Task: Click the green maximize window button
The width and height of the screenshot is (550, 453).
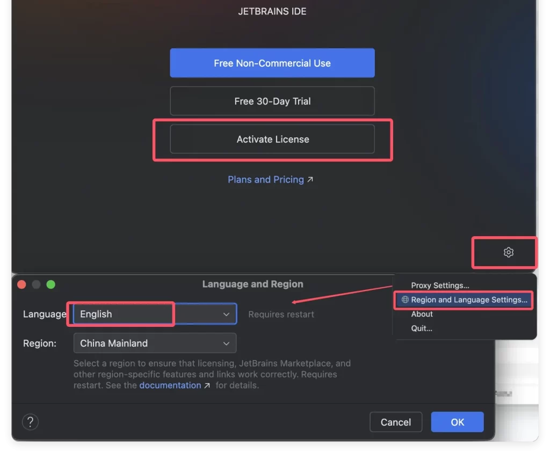Action: pos(50,284)
